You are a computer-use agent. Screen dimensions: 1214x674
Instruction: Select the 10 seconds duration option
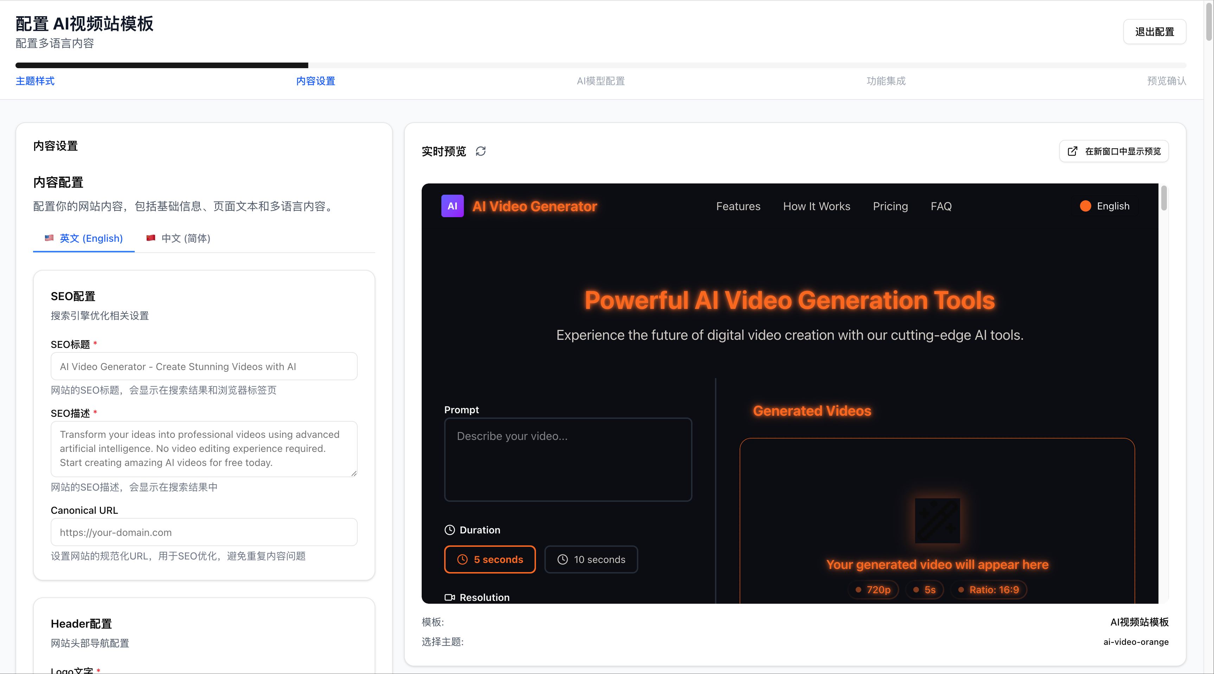click(x=591, y=559)
